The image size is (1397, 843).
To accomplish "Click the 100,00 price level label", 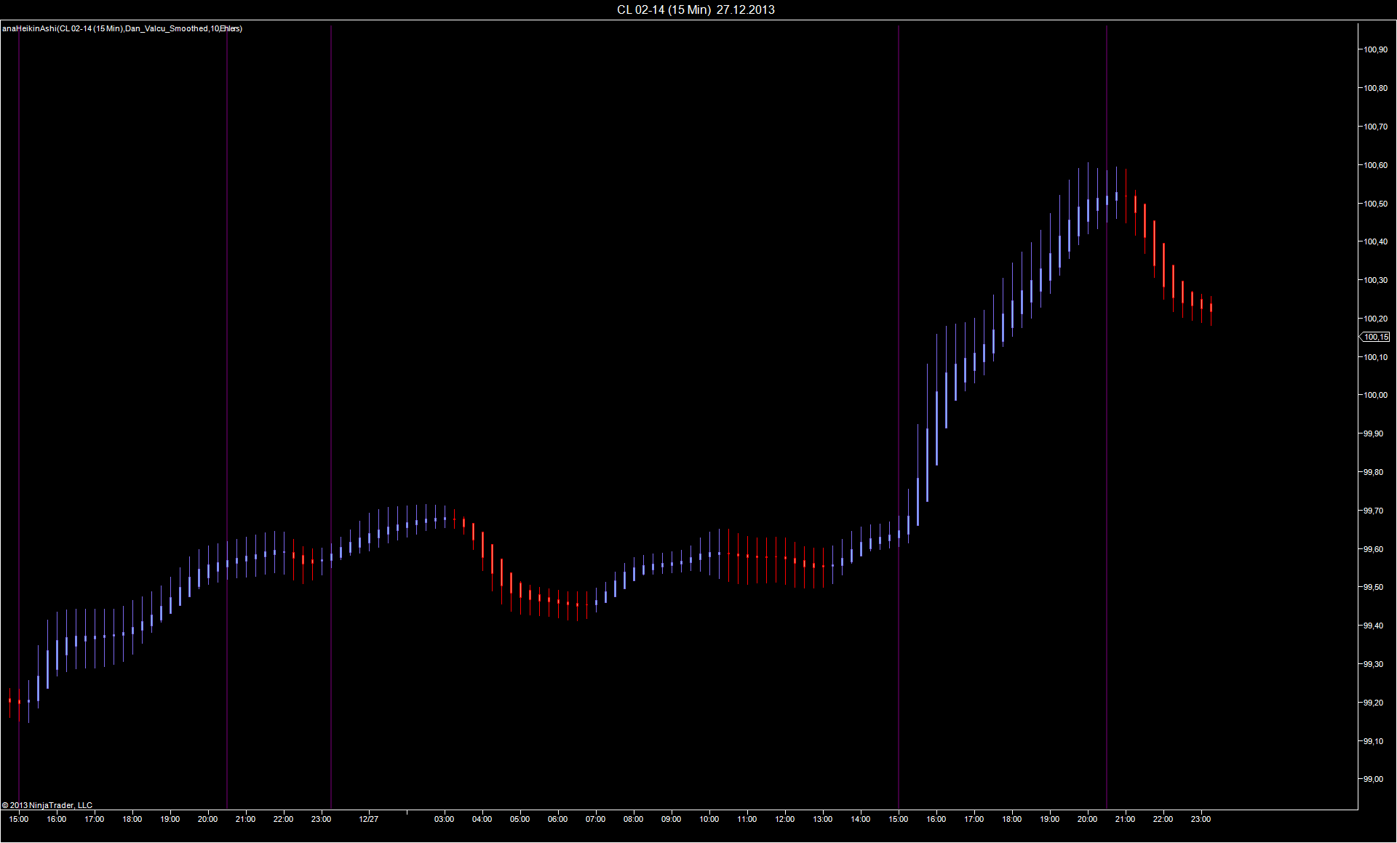I will (1375, 395).
